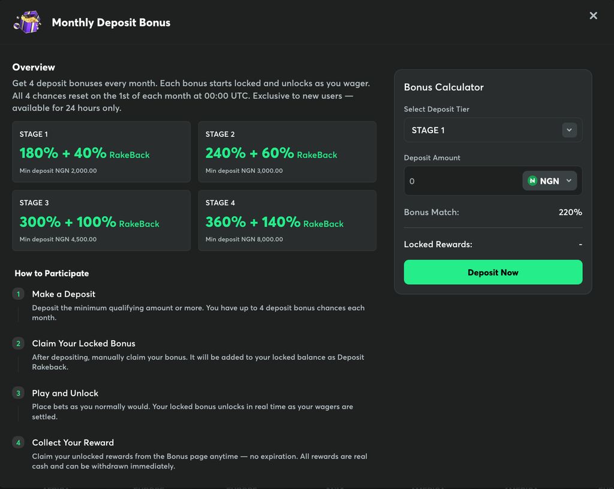Click step 4 number badge
Viewport: 614px width, 489px height.
[19, 442]
